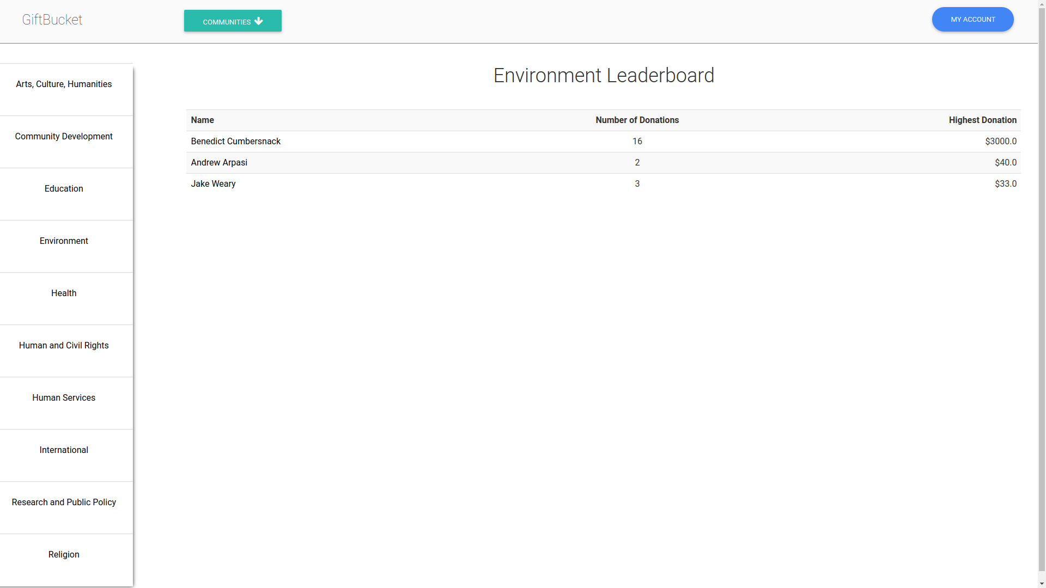Screen dimensions: 1046x588
Task: Open My Account
Action: (972, 20)
